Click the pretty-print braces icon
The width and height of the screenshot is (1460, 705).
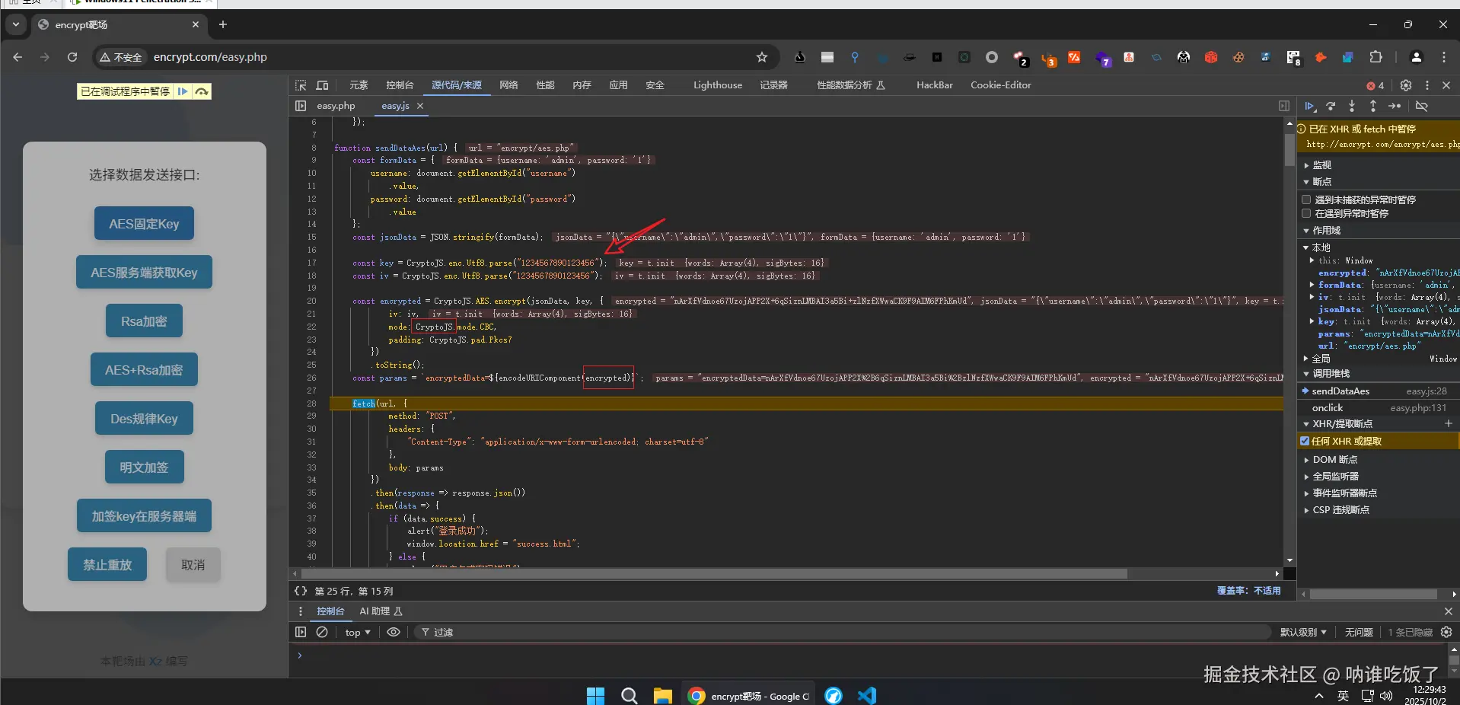tap(301, 591)
